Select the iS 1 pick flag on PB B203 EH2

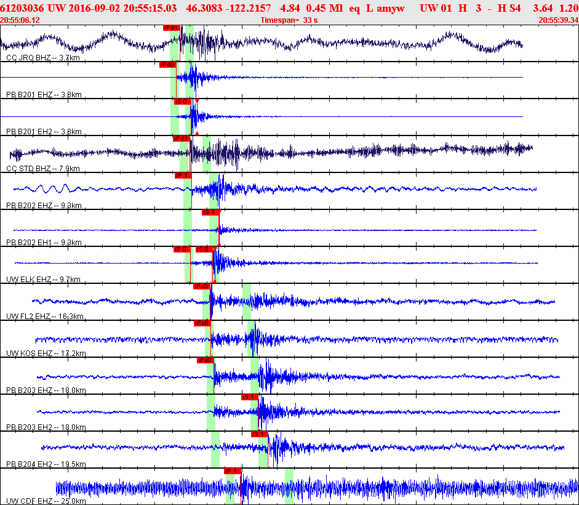click(250, 397)
